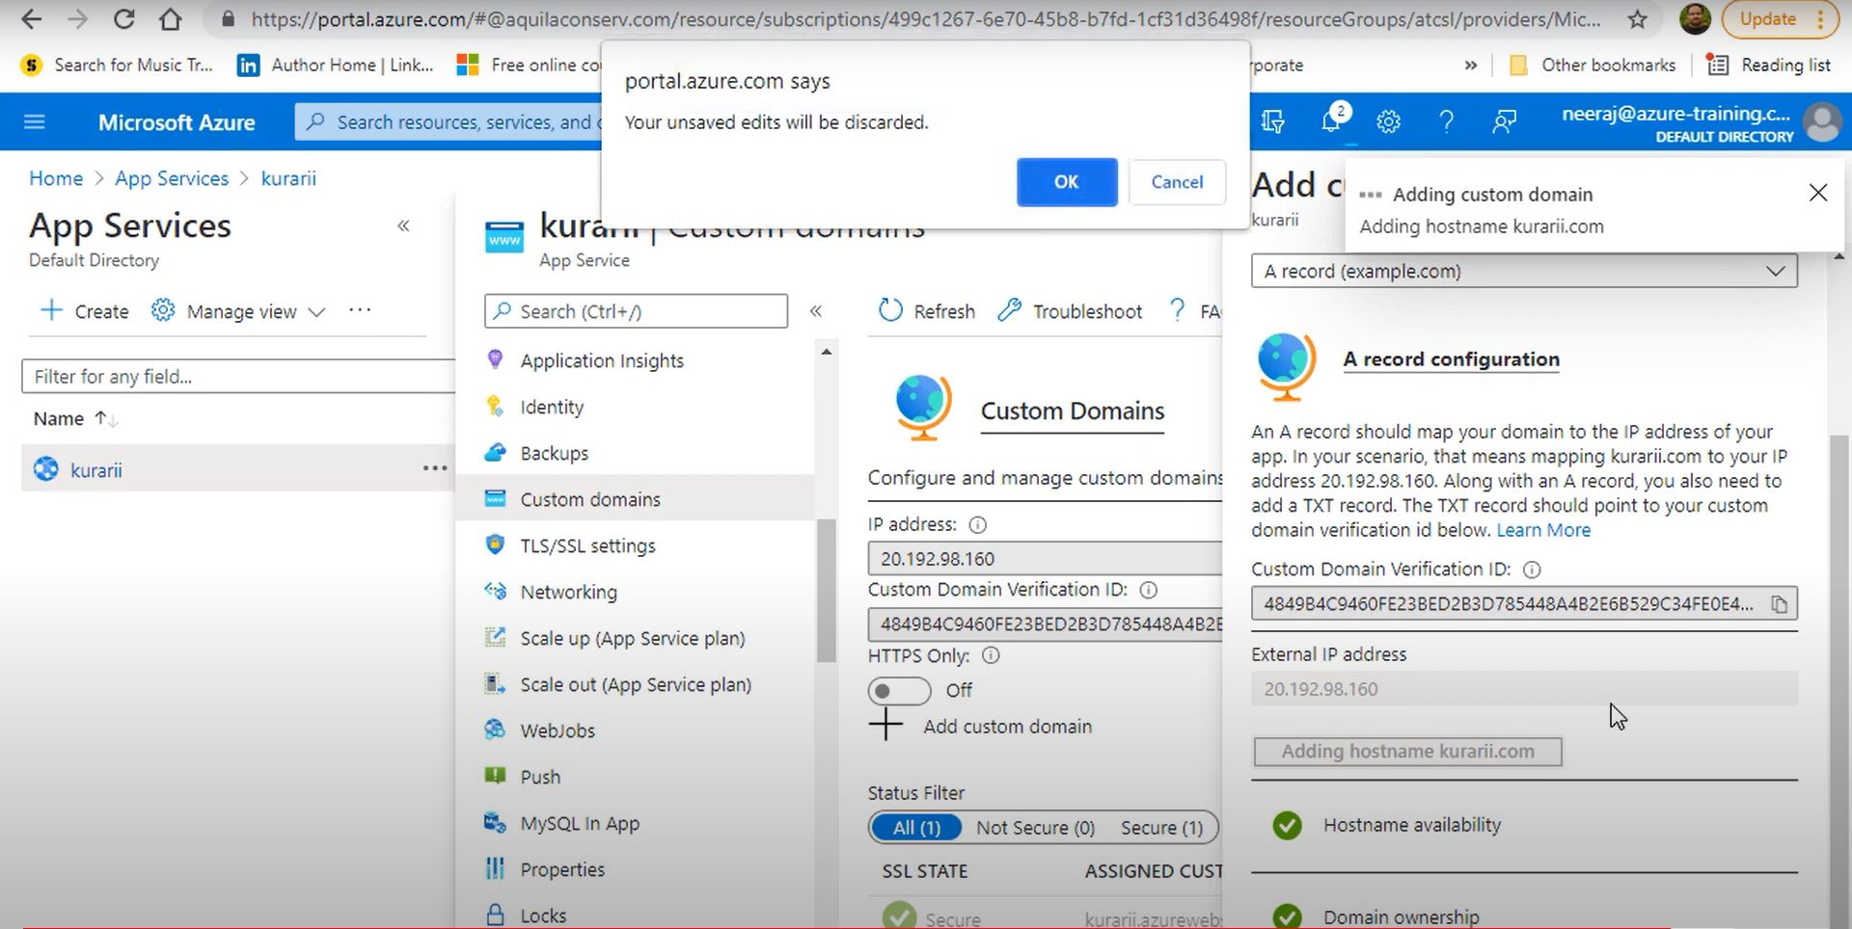
Task: Click the External IP address field
Action: coord(1524,689)
